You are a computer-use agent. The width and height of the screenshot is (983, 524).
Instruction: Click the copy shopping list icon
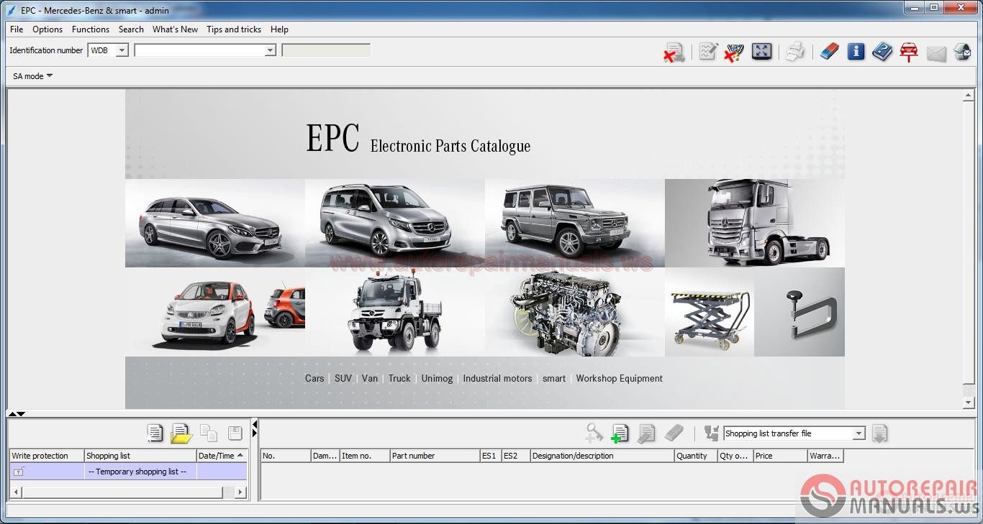pyautogui.click(x=209, y=433)
